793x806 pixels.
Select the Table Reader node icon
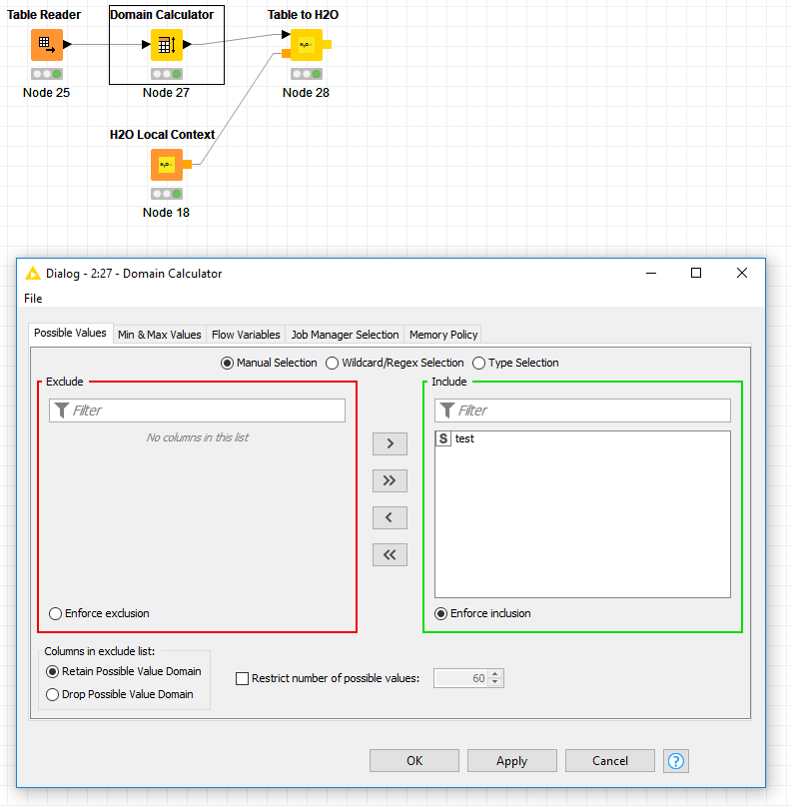tap(46, 45)
